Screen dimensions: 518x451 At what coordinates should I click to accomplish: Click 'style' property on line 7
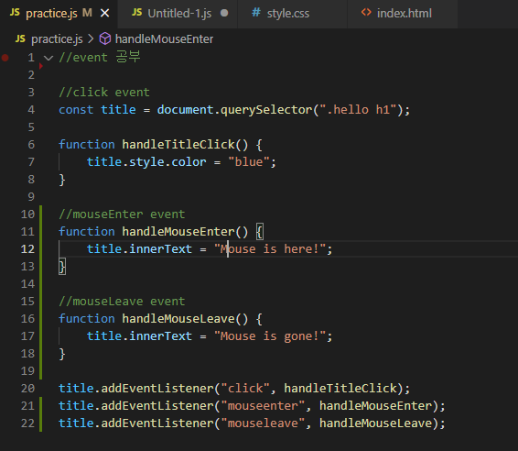coord(146,162)
